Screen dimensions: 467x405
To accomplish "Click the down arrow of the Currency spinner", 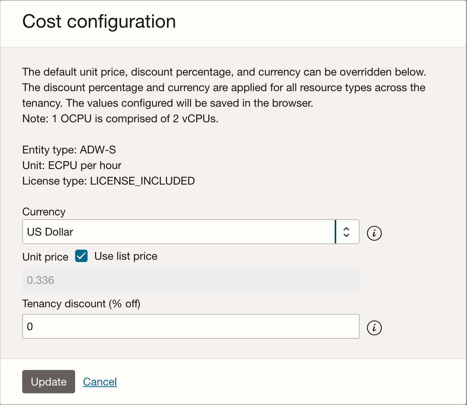I will (347, 235).
